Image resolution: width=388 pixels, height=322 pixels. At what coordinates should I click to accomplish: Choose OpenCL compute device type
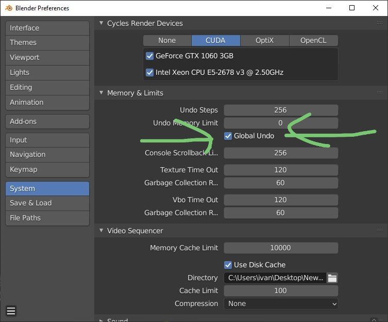click(313, 40)
